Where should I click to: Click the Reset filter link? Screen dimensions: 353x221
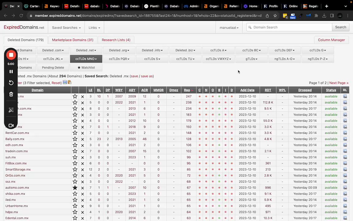coord(56,83)
